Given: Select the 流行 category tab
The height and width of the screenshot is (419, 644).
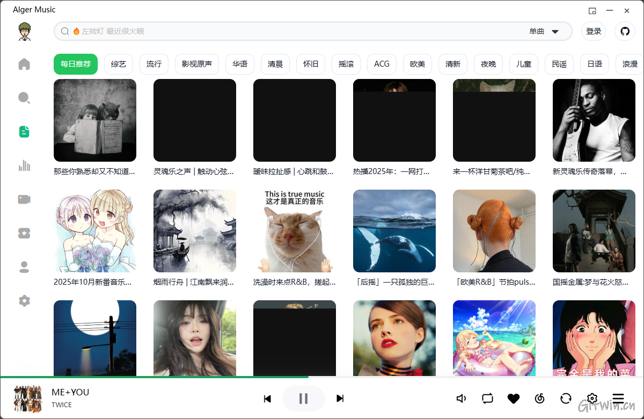Looking at the screenshot, I should pos(154,64).
